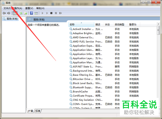Click the gear icon beside CNG Key Isolation
The image size is (162, 119).
(x=71, y=100)
